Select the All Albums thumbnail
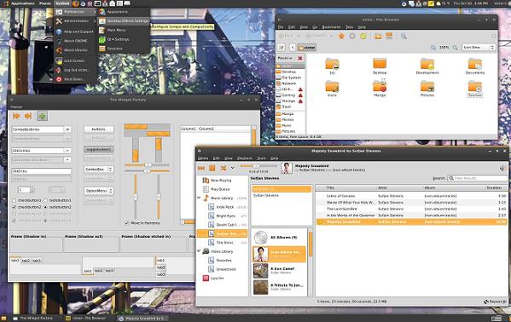511x322 pixels. coord(261,238)
